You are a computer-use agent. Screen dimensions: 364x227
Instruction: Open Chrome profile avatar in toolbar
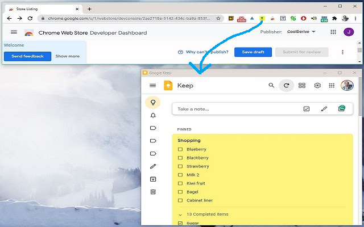tap(345, 18)
